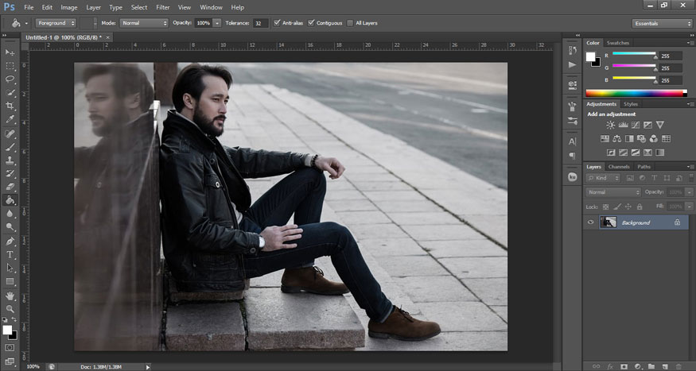
Task: Switch to the Styles tab
Action: click(x=630, y=104)
